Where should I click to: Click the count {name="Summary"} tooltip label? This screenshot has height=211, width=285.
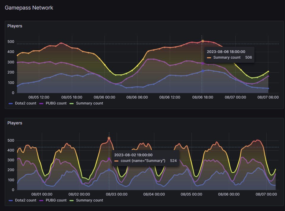click(143, 160)
